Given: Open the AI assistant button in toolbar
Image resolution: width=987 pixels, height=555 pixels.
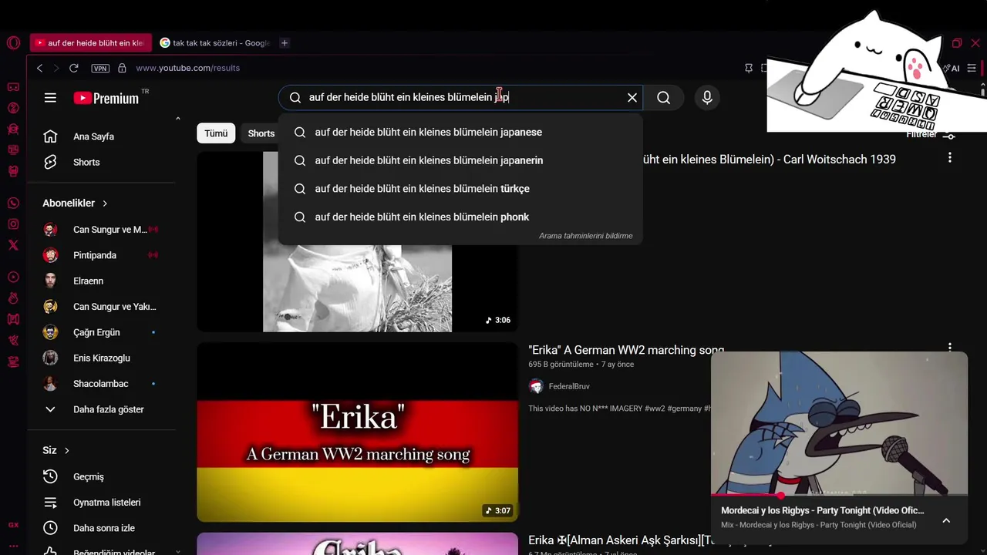Looking at the screenshot, I should (x=952, y=68).
